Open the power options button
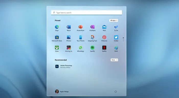179x98 pixels. click(116, 92)
